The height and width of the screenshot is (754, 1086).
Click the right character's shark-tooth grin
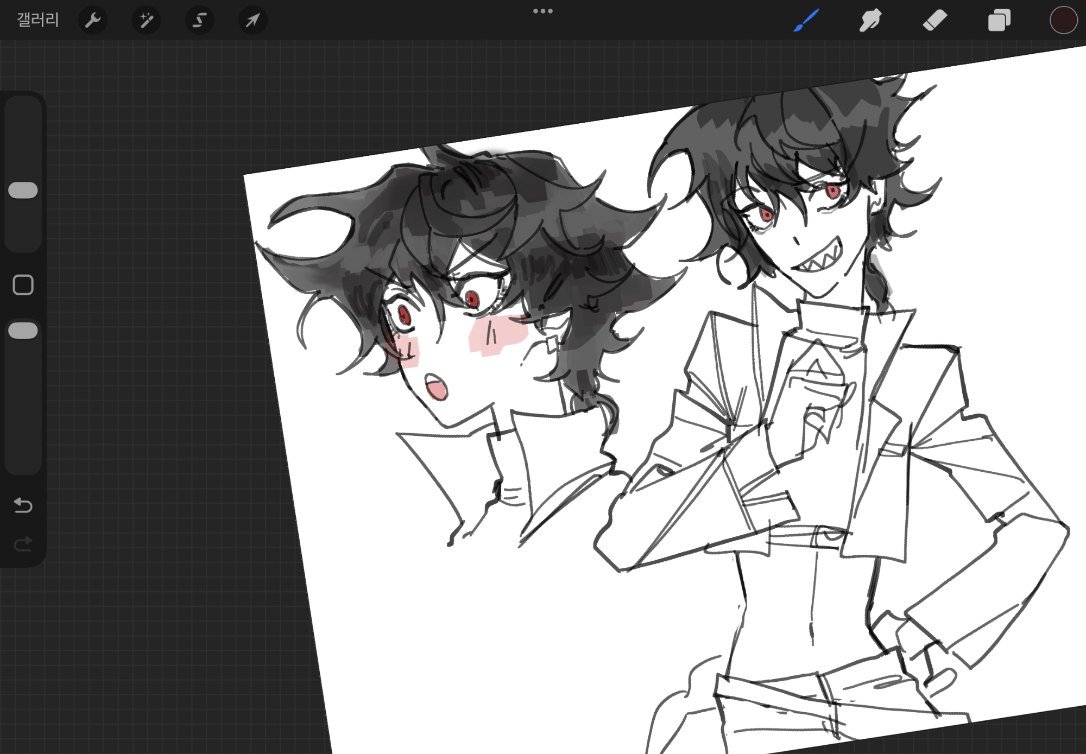[820, 262]
